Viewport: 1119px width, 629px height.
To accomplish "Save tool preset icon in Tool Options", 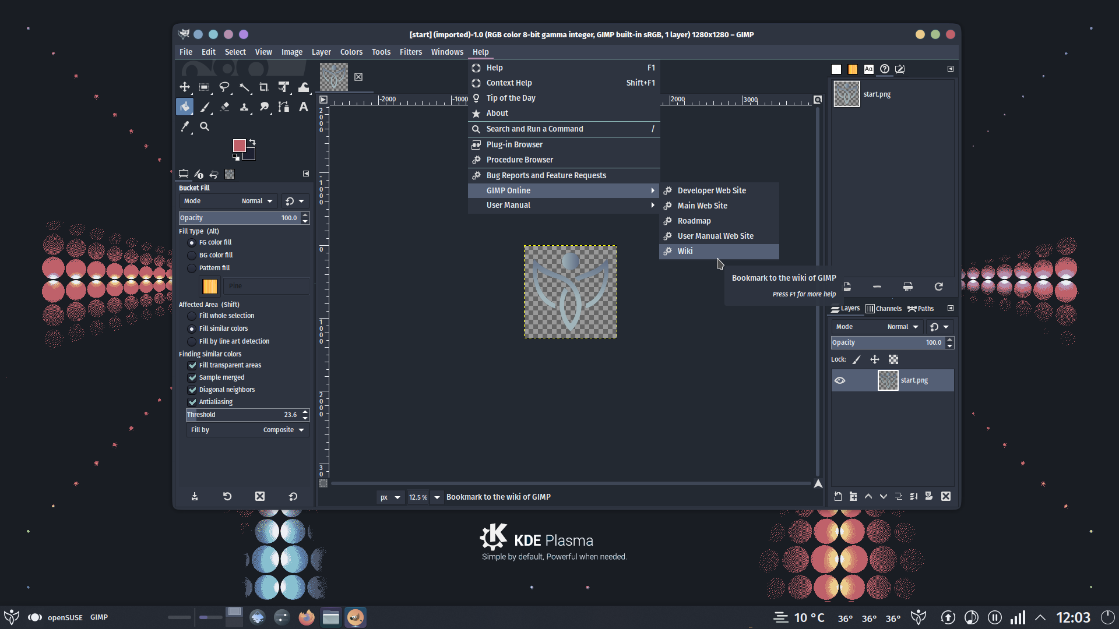I will (x=195, y=496).
